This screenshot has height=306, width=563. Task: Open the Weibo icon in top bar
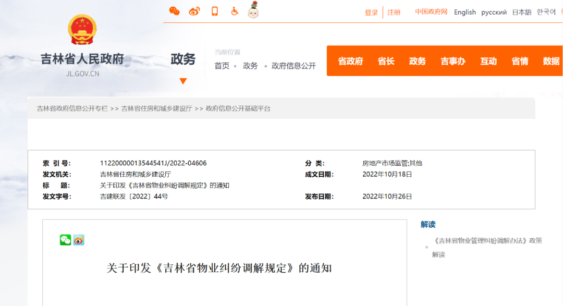pos(194,11)
